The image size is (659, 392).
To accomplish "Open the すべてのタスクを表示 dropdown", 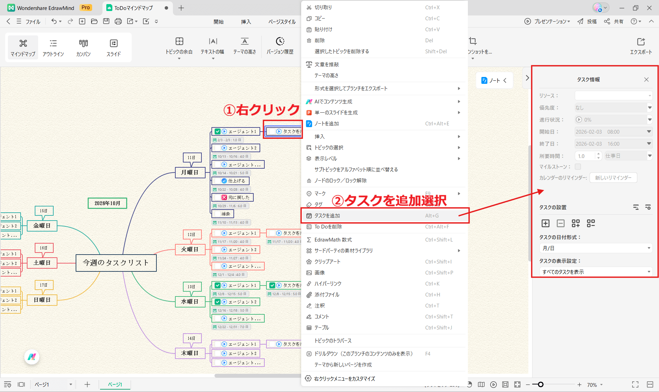I will click(596, 271).
